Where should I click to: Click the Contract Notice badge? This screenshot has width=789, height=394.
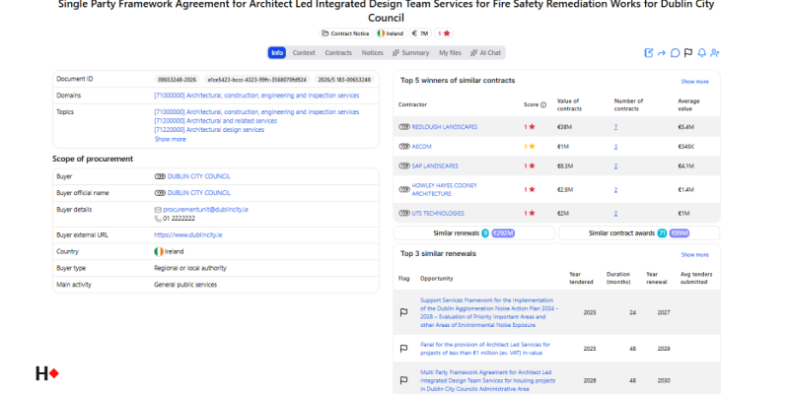point(346,33)
